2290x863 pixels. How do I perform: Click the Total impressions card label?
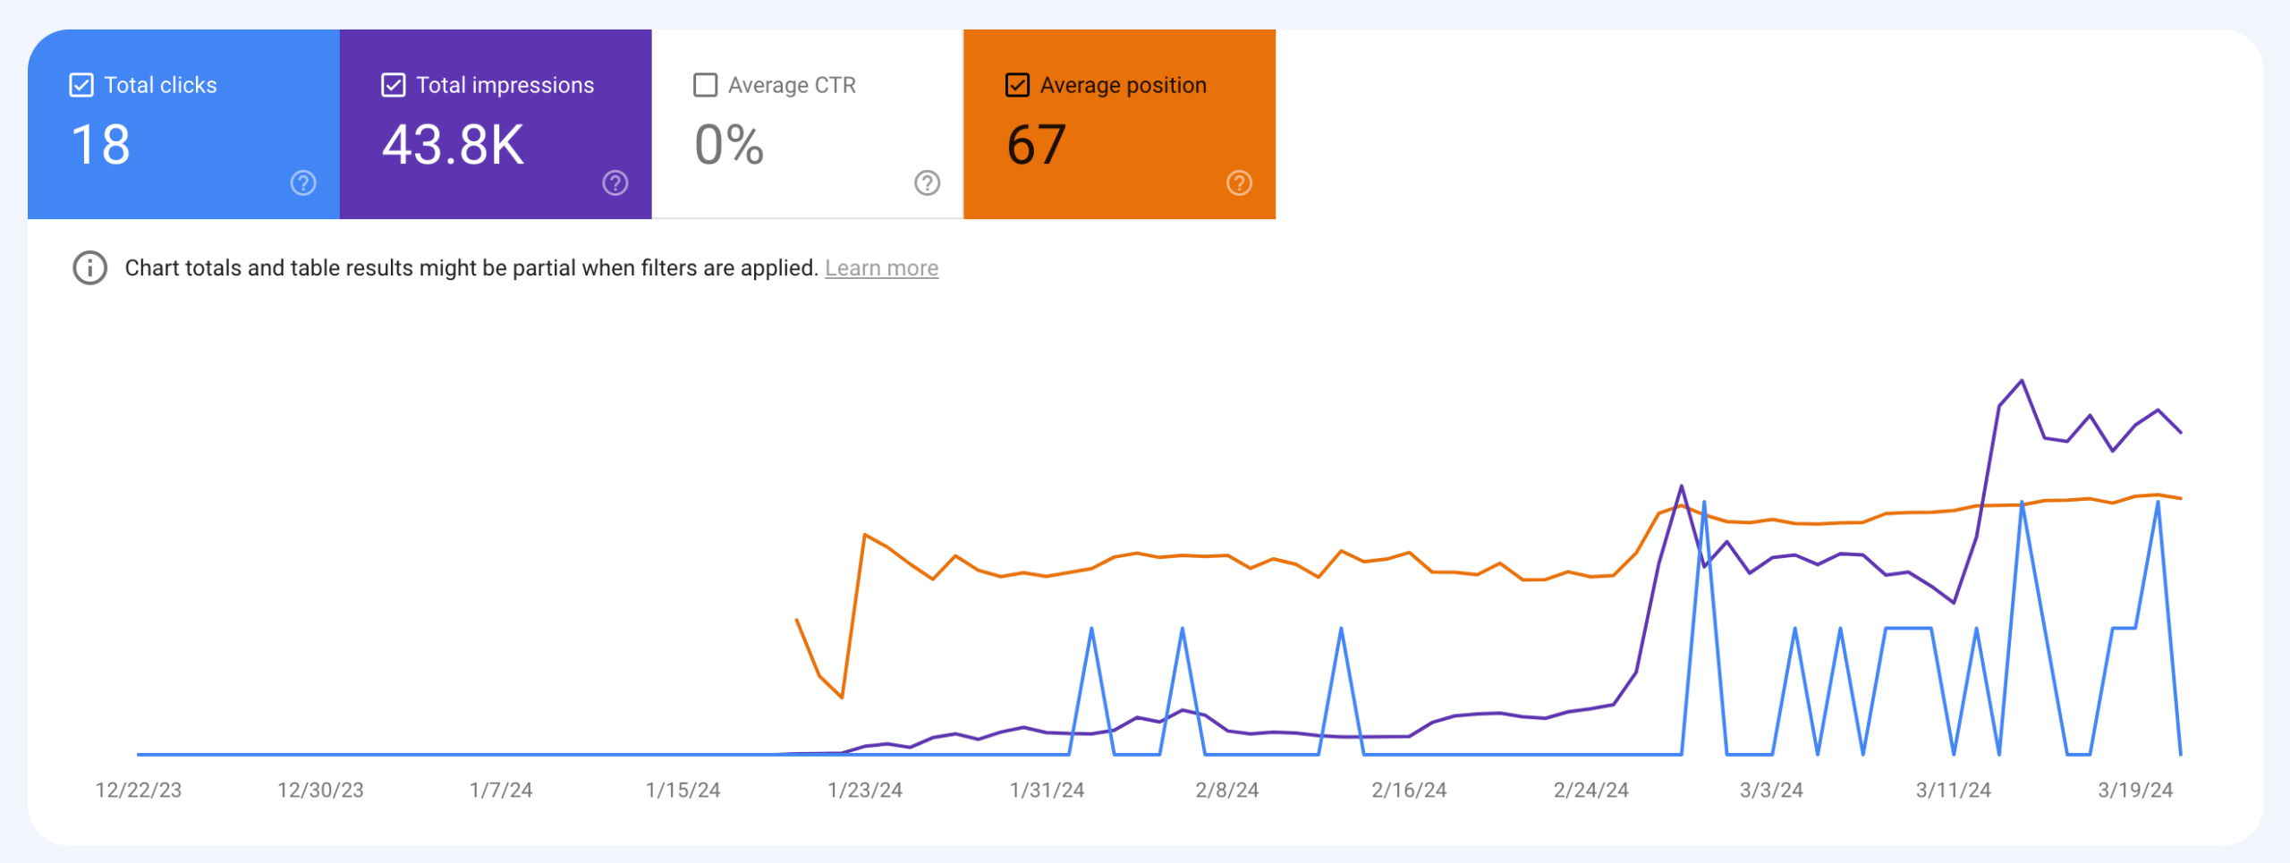tap(505, 85)
